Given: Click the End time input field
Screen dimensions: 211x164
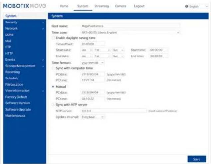Looking at the screenshot, I should [158, 56].
